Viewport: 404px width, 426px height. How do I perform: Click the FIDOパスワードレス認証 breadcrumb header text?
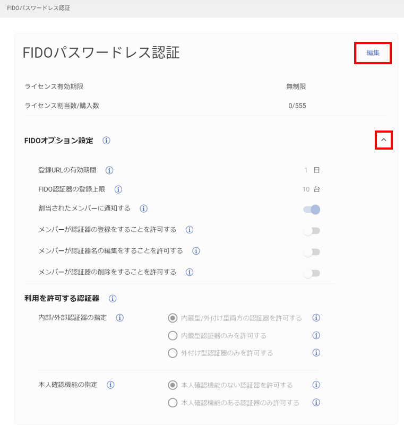click(38, 8)
